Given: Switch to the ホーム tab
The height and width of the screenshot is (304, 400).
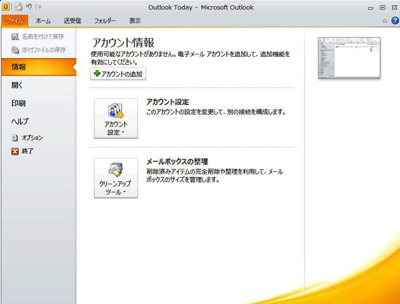Looking at the screenshot, I should tap(43, 21).
